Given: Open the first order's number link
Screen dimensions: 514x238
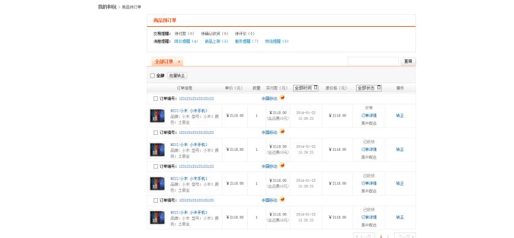Looking at the screenshot, I should [x=196, y=98].
